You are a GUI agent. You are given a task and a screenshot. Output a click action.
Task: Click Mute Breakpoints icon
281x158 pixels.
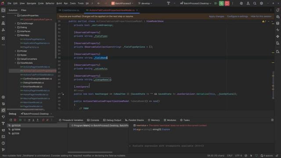point(47,120)
